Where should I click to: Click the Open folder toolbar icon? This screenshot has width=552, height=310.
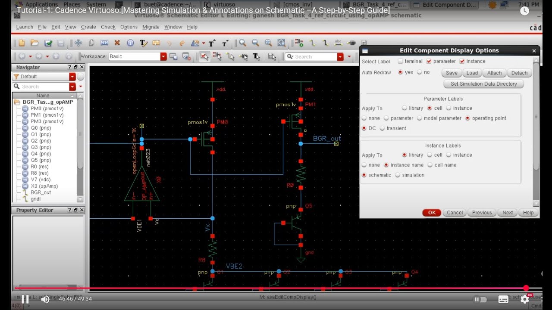[x=34, y=43]
